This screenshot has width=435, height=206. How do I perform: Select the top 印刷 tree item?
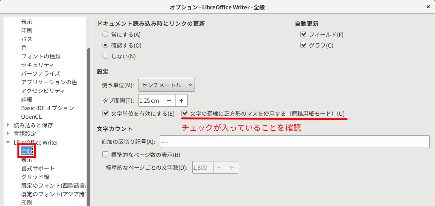click(27, 30)
